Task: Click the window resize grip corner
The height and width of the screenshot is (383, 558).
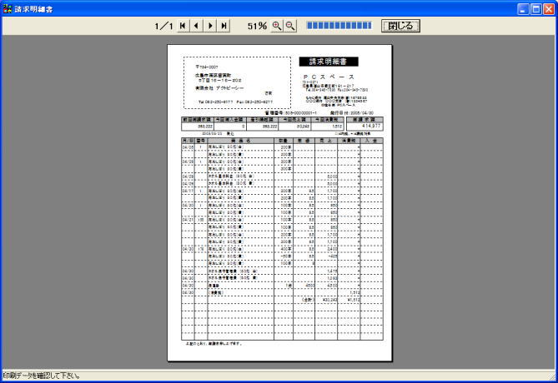Action: point(552,376)
